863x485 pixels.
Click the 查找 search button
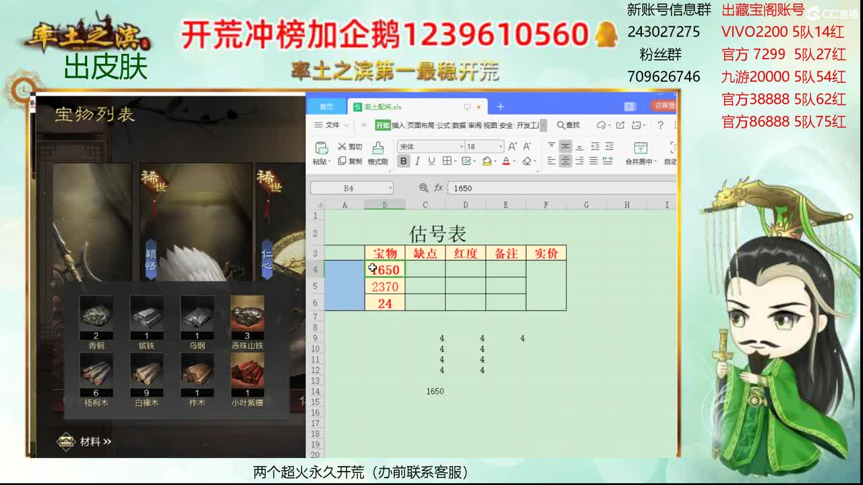[x=568, y=125]
